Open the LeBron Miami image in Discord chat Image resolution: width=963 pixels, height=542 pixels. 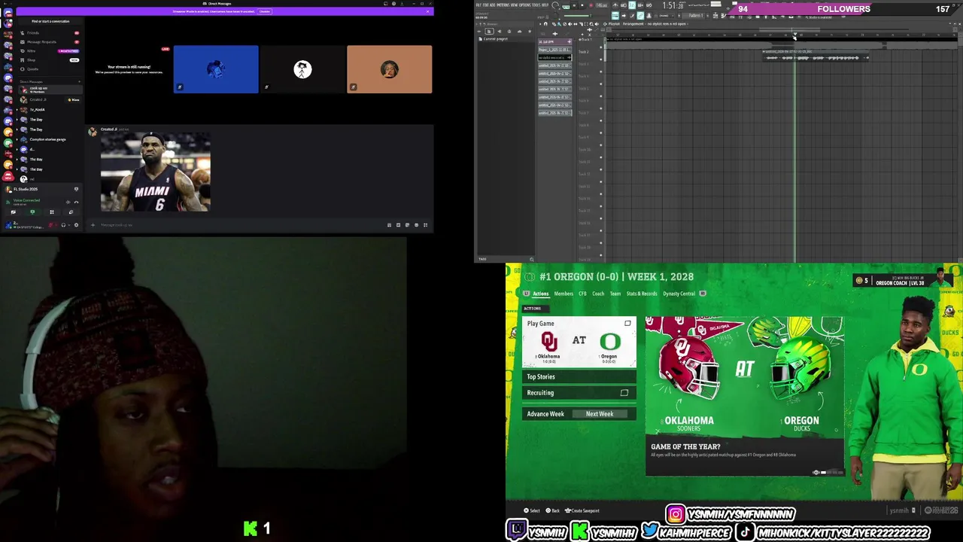tap(156, 172)
